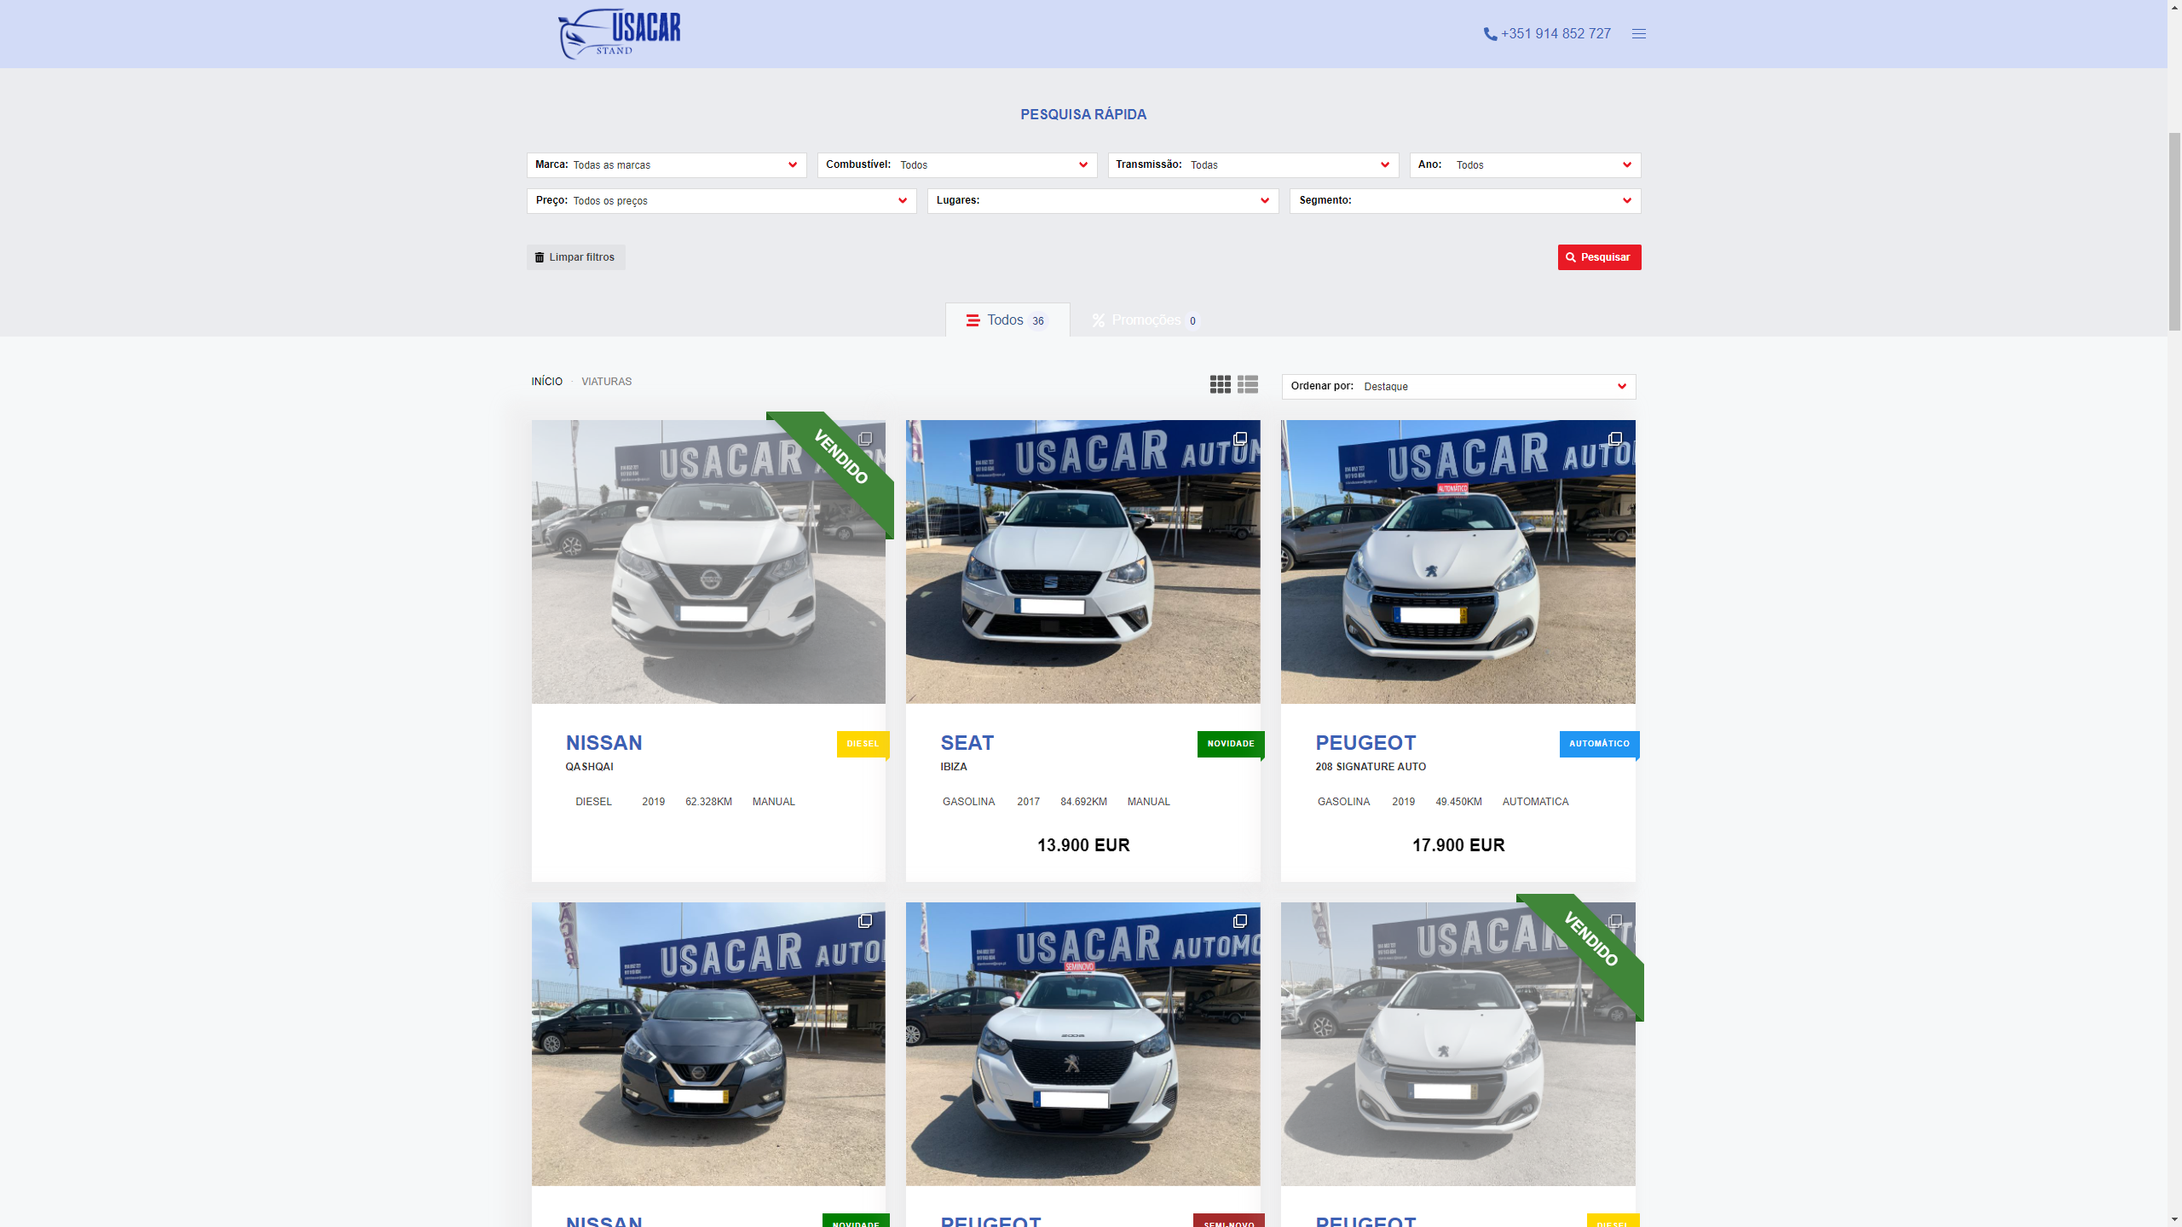Open the Ano year dropdown
Image resolution: width=2182 pixels, height=1227 pixels.
1525,164
